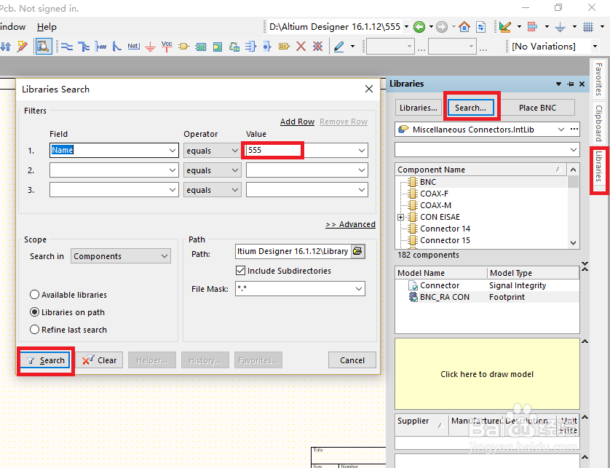Select Available libraries radio button
This screenshot has width=610, height=468.
pyautogui.click(x=35, y=295)
